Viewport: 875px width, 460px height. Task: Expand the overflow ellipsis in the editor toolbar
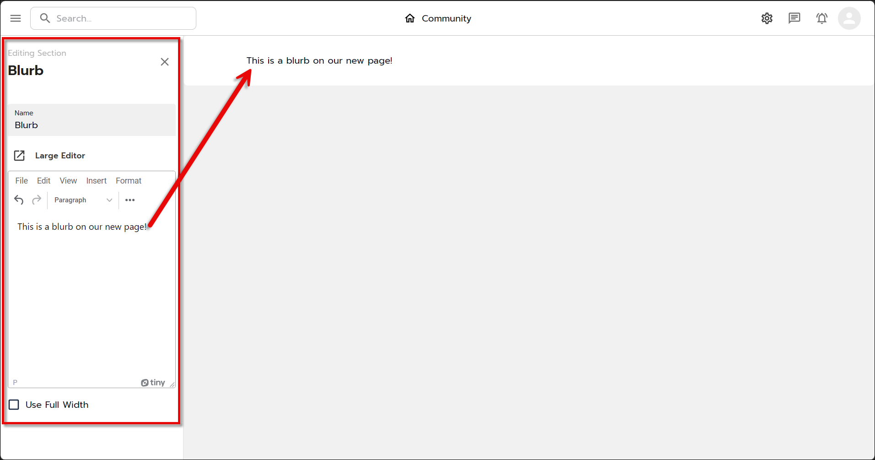coord(130,200)
